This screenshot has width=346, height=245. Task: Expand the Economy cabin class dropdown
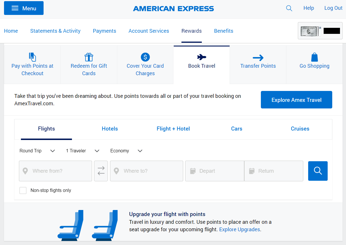[x=126, y=151]
